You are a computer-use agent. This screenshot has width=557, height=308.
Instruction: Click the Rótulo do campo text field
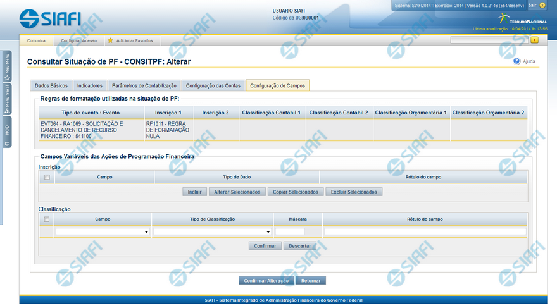coord(425,232)
